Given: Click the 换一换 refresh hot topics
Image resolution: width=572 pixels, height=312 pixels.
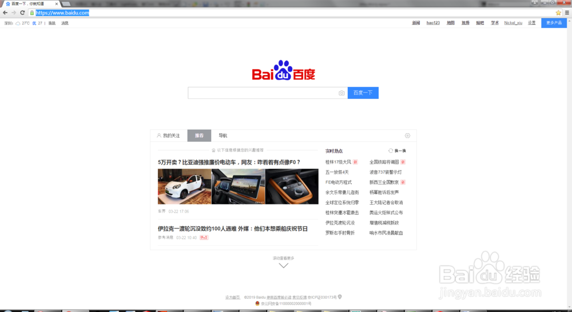Looking at the screenshot, I should (398, 150).
